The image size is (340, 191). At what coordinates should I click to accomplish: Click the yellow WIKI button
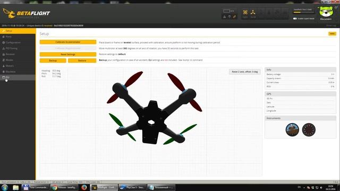tap(332, 34)
